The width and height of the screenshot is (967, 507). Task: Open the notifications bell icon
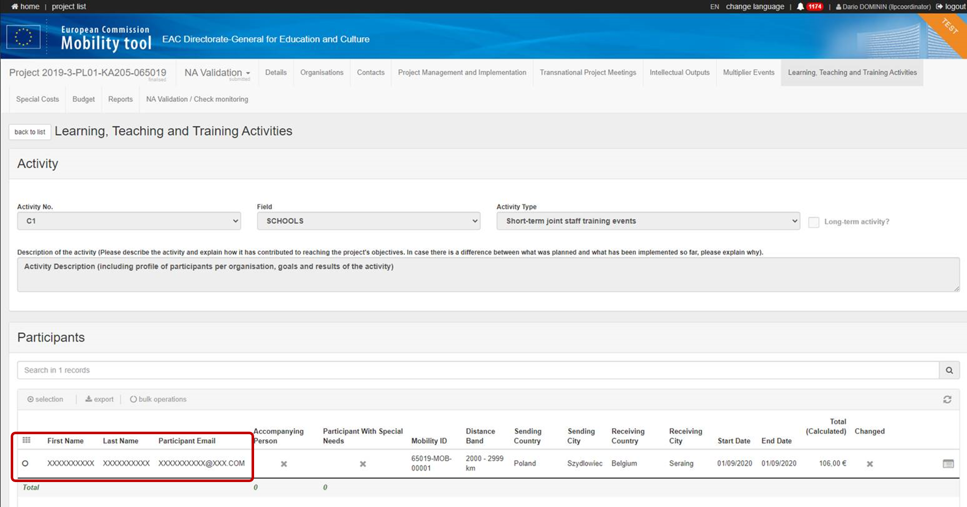coord(800,7)
